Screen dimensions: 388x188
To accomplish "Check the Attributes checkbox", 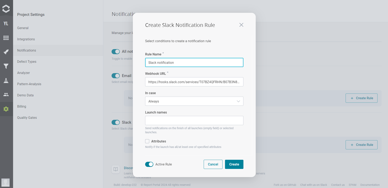I will click(x=147, y=141).
